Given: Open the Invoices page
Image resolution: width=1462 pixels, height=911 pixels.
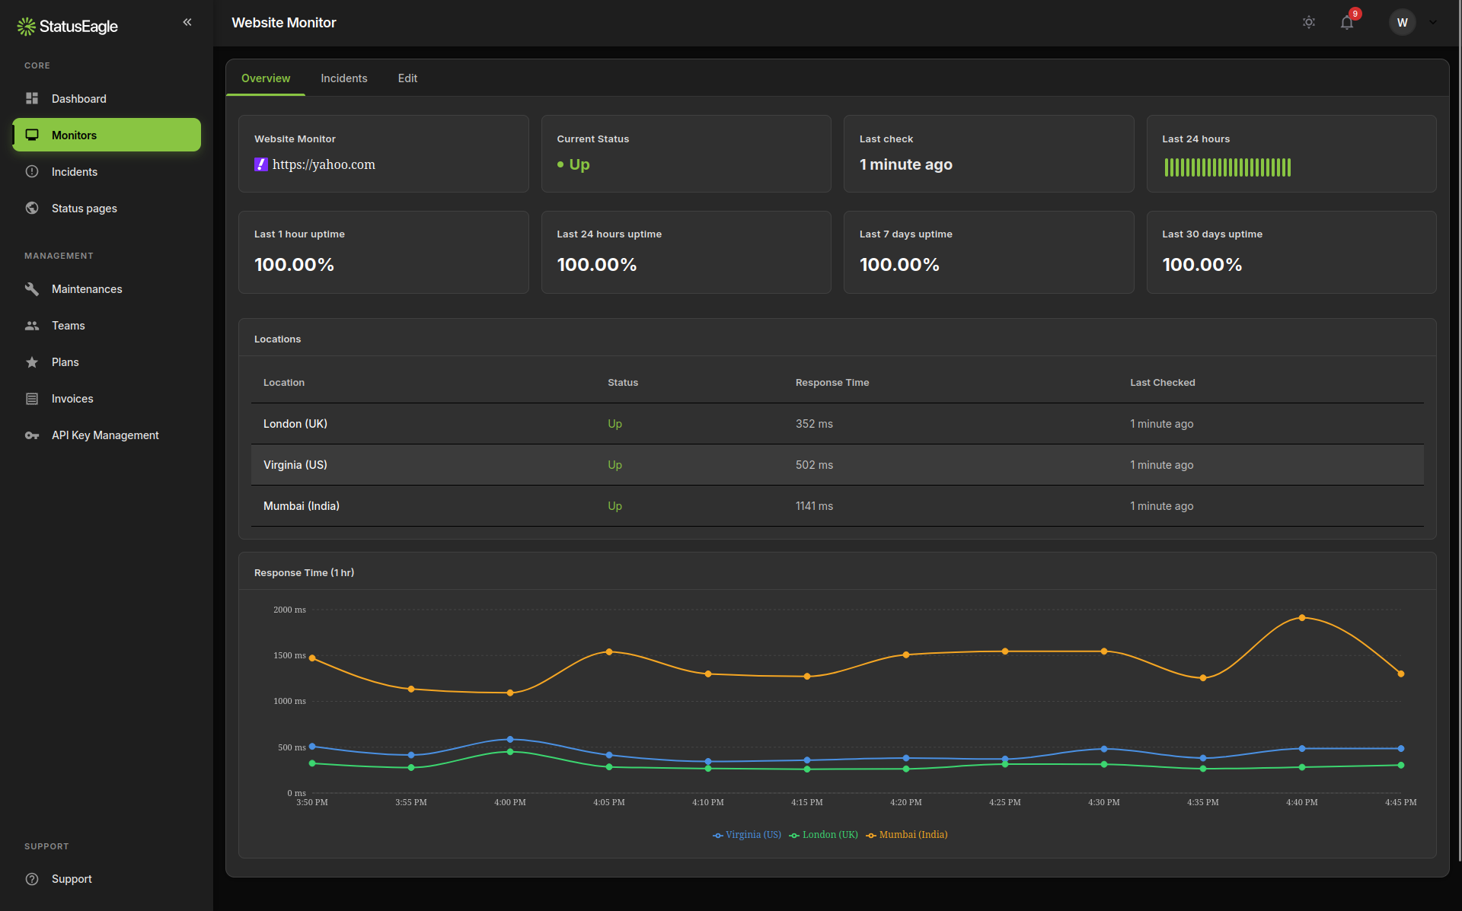Looking at the screenshot, I should click(71, 398).
